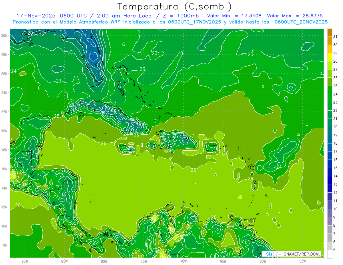The height and width of the screenshot is (265, 343).
Task: Click the color scale label 15
Action: tap(336, 168)
